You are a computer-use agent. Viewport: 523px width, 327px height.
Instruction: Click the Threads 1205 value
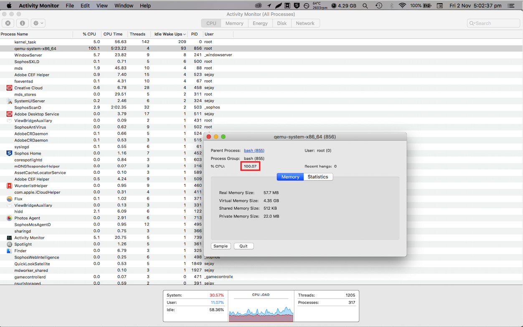click(350, 295)
